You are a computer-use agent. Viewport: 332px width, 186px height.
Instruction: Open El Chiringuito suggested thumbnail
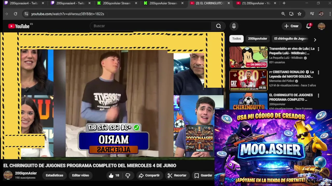(248, 102)
